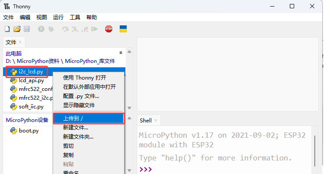Click the Step over icon
The width and height of the screenshot is (324, 174).
tap(65, 29)
